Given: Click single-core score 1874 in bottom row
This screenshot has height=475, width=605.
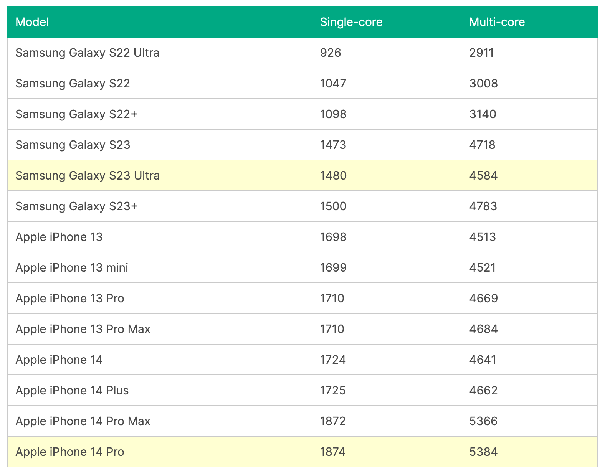Looking at the screenshot, I should (333, 452).
